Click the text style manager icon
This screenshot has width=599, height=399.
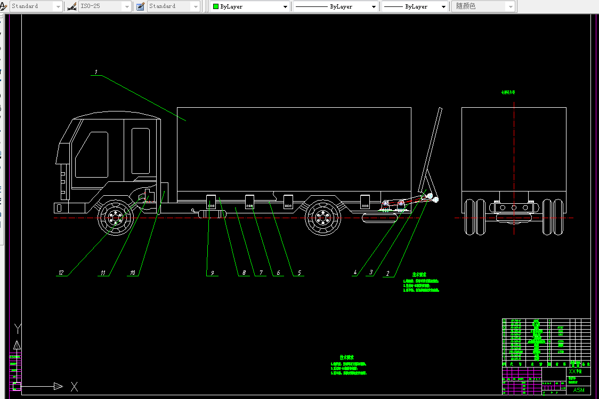click(x=3, y=6)
